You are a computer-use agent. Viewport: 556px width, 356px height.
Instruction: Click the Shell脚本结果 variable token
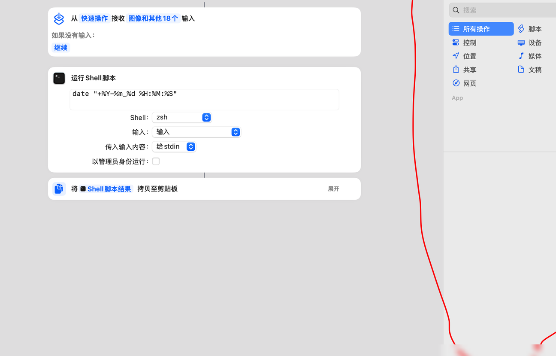tap(106, 189)
